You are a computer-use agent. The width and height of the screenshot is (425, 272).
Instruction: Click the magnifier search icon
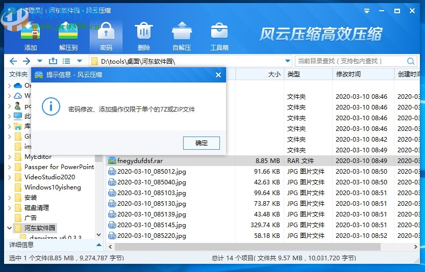click(x=411, y=61)
